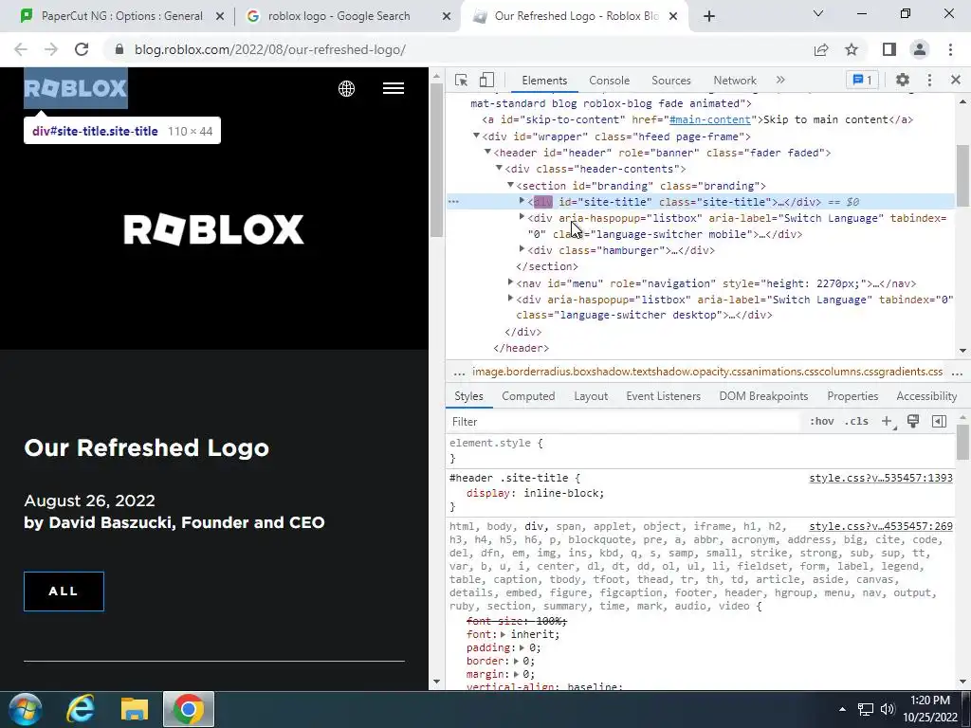Click the ALL category button
Image resolution: width=971 pixels, height=728 pixels.
click(x=64, y=591)
